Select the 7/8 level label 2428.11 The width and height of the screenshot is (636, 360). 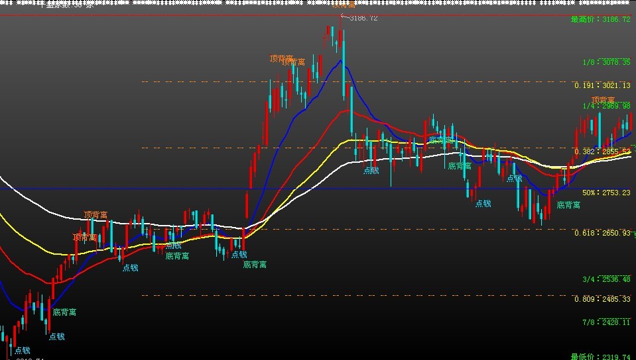[606, 322]
